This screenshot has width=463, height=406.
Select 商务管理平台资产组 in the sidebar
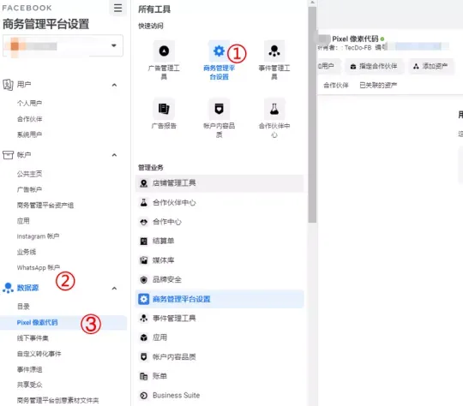45,205
